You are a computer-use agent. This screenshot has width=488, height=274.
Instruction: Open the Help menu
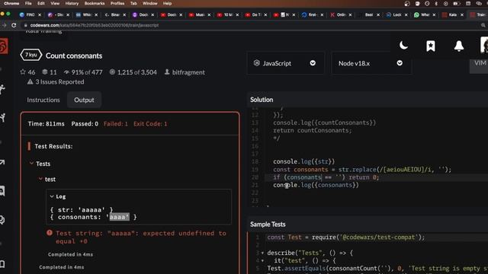(x=168, y=3)
